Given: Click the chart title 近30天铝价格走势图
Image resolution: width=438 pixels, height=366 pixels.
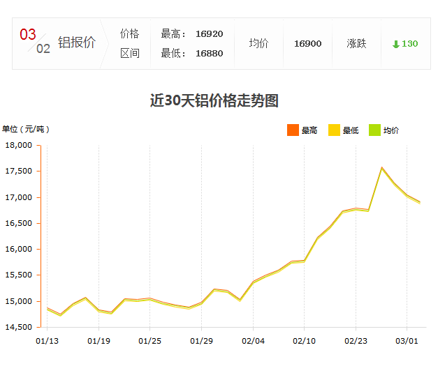Looking at the screenshot, I should (214, 100).
